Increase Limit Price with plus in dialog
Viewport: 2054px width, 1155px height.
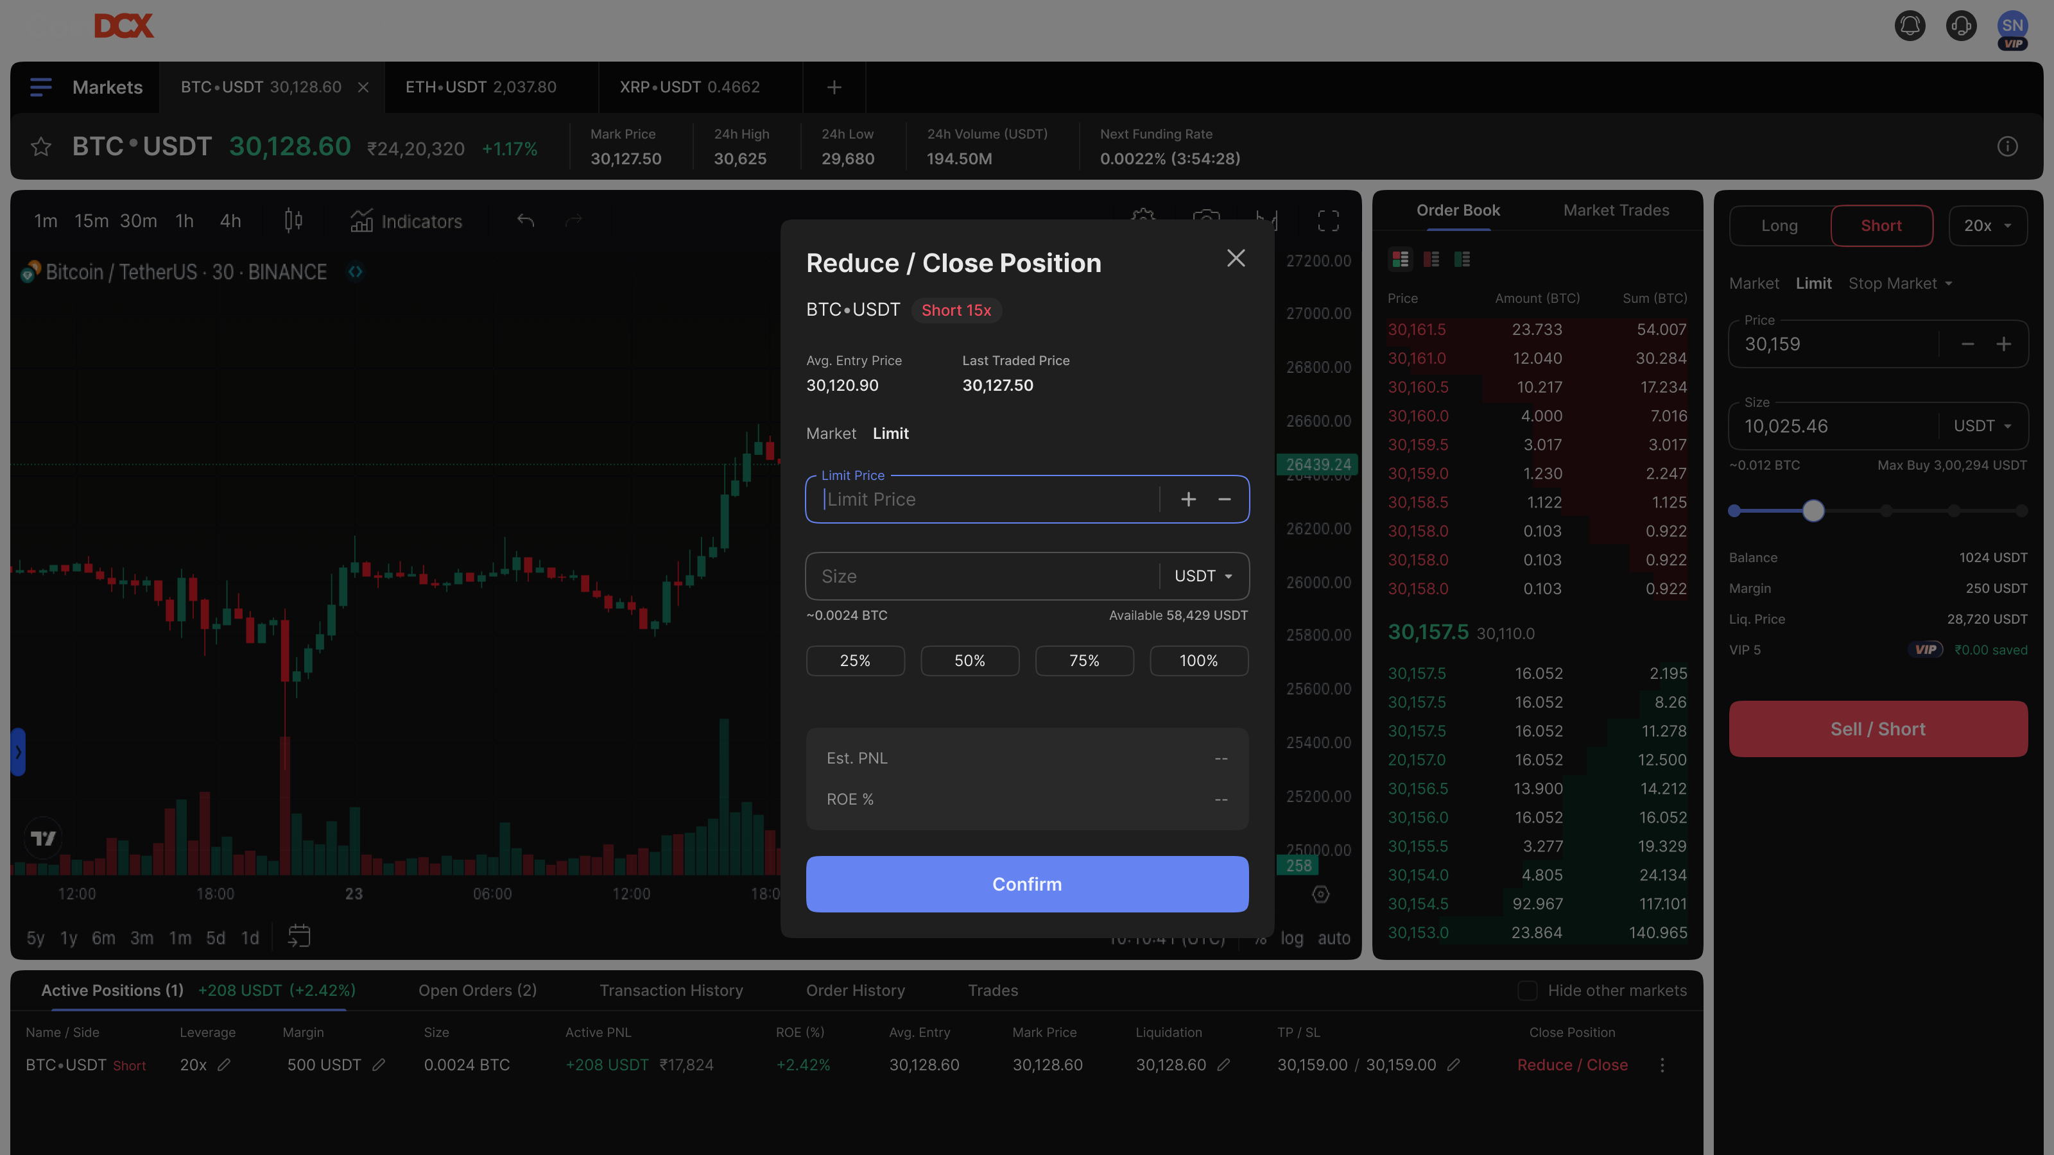click(1189, 499)
